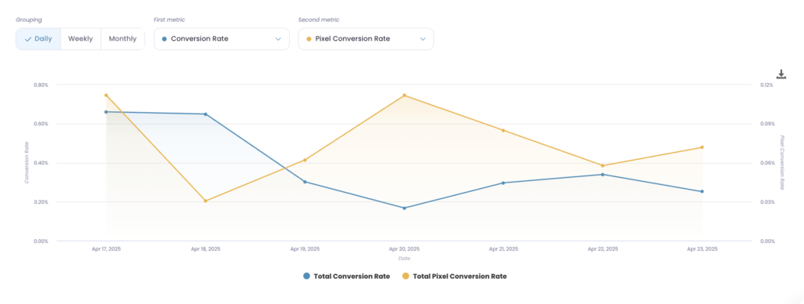The image size is (804, 304).
Task: Select the Daily grouping option
Action: point(38,39)
